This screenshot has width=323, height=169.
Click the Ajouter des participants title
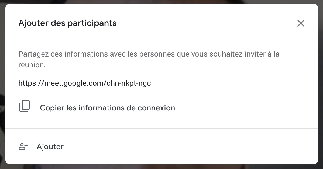pyautogui.click(x=67, y=23)
